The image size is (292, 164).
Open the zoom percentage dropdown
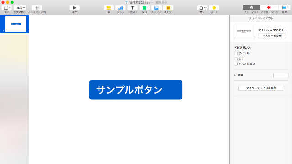21,8
